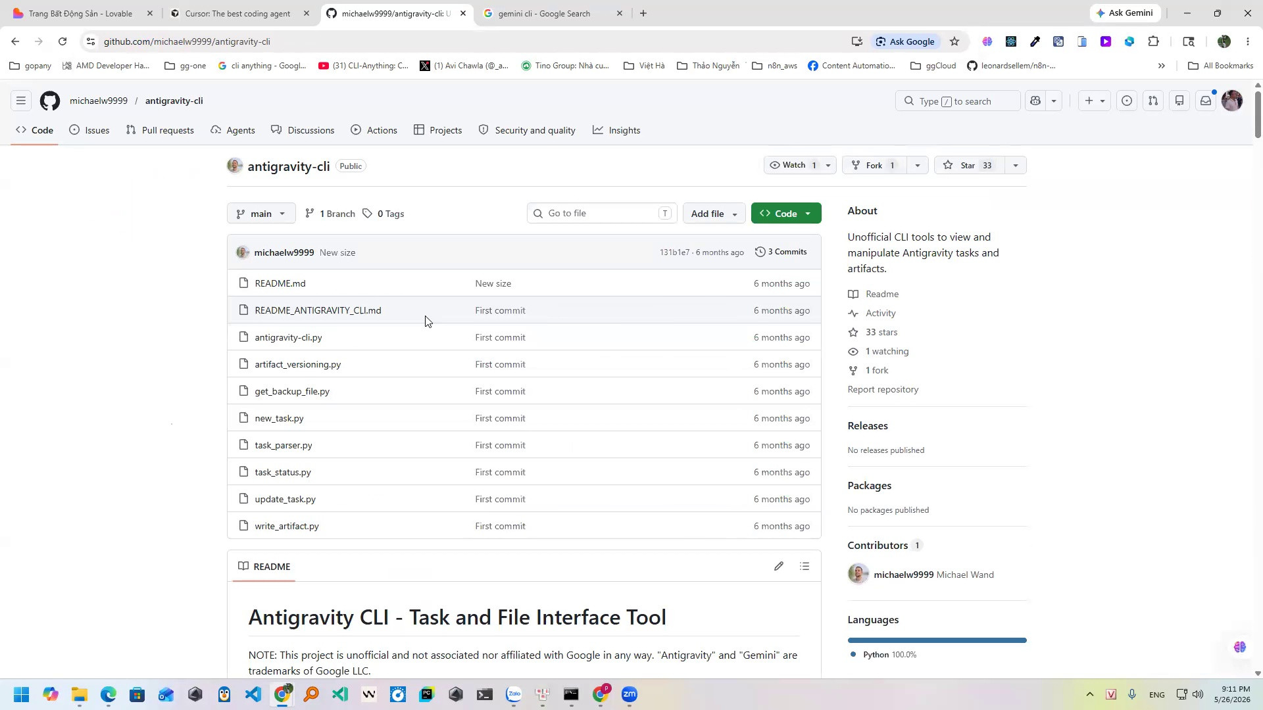
Task: Open the write_artifact.py file
Action: [x=287, y=526]
